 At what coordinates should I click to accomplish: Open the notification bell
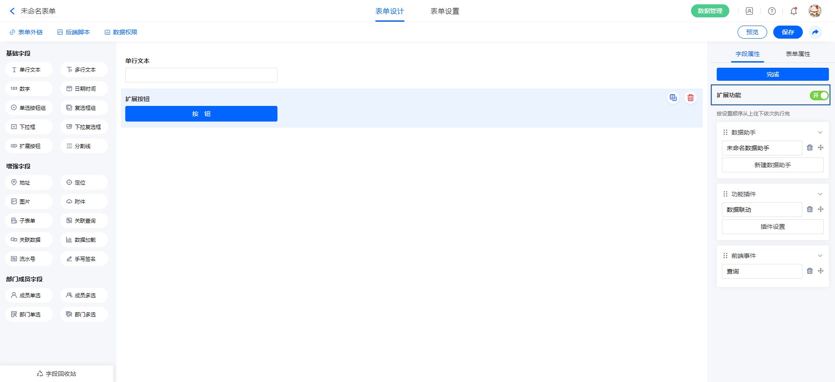(x=793, y=11)
